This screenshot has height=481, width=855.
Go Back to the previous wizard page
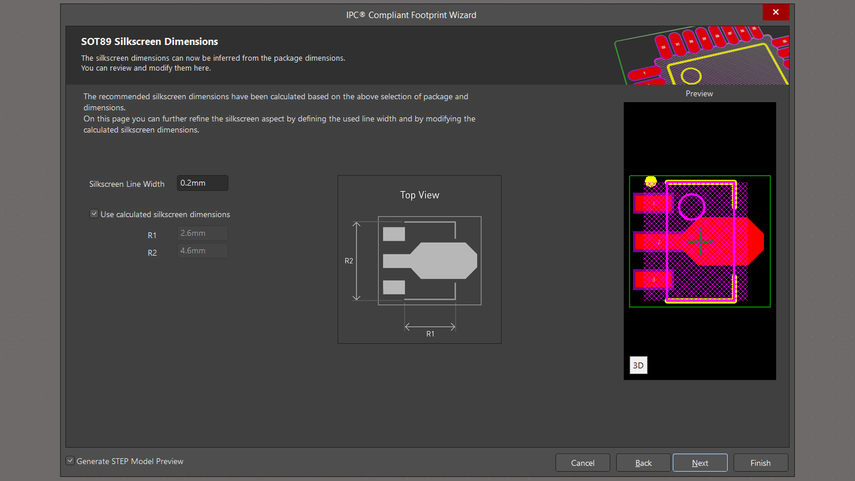coord(643,463)
